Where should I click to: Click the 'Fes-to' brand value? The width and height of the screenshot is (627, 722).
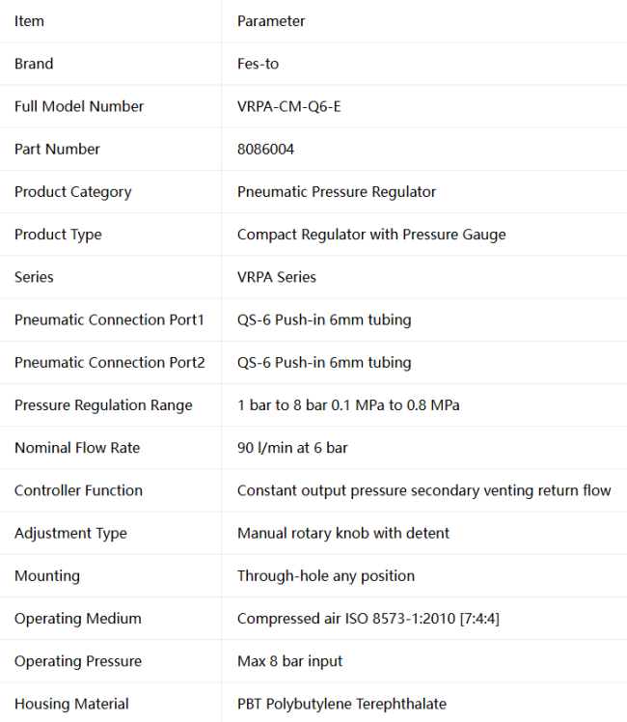coord(258,64)
